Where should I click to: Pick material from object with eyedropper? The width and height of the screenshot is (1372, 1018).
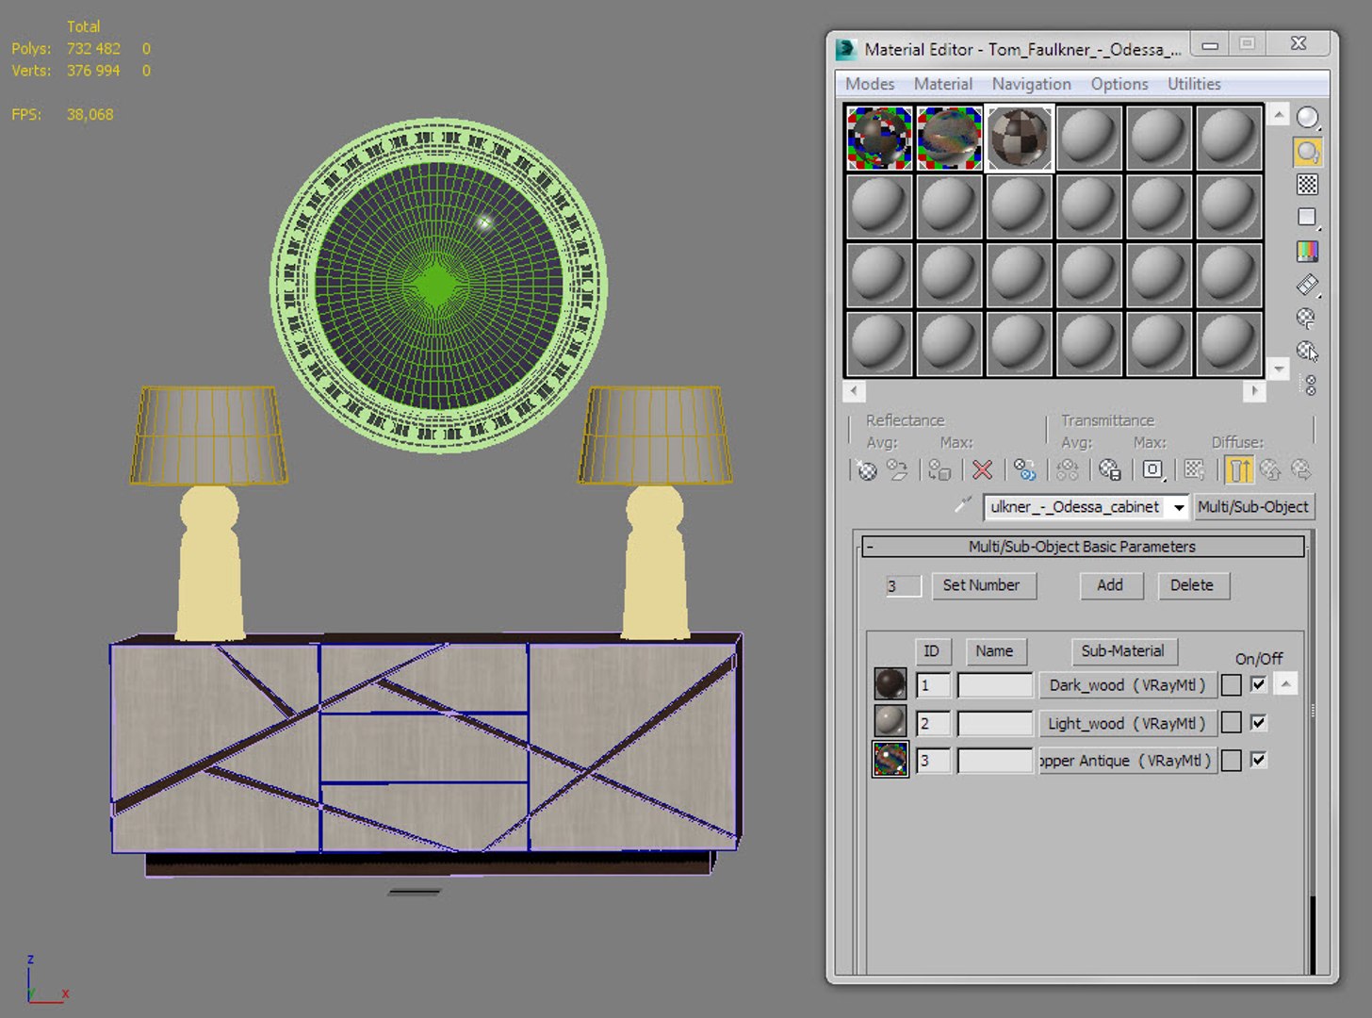click(x=962, y=506)
